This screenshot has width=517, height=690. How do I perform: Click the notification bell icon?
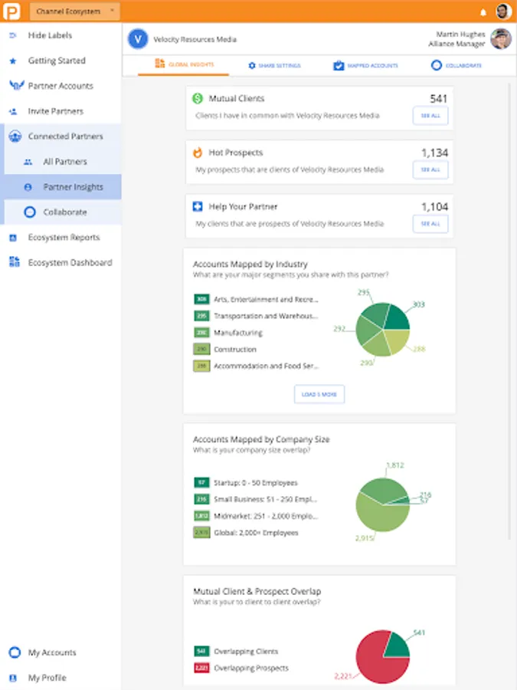pos(483,11)
